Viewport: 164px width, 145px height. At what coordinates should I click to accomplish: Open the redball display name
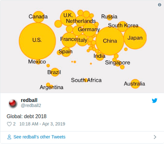point(29,100)
